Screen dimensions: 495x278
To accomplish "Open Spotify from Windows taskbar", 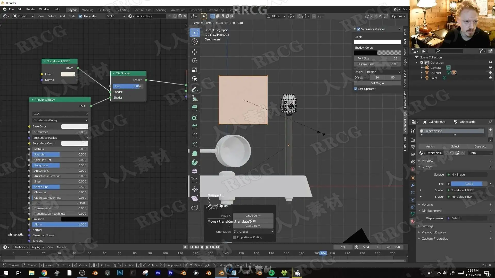I will pyautogui.click(x=271, y=273).
